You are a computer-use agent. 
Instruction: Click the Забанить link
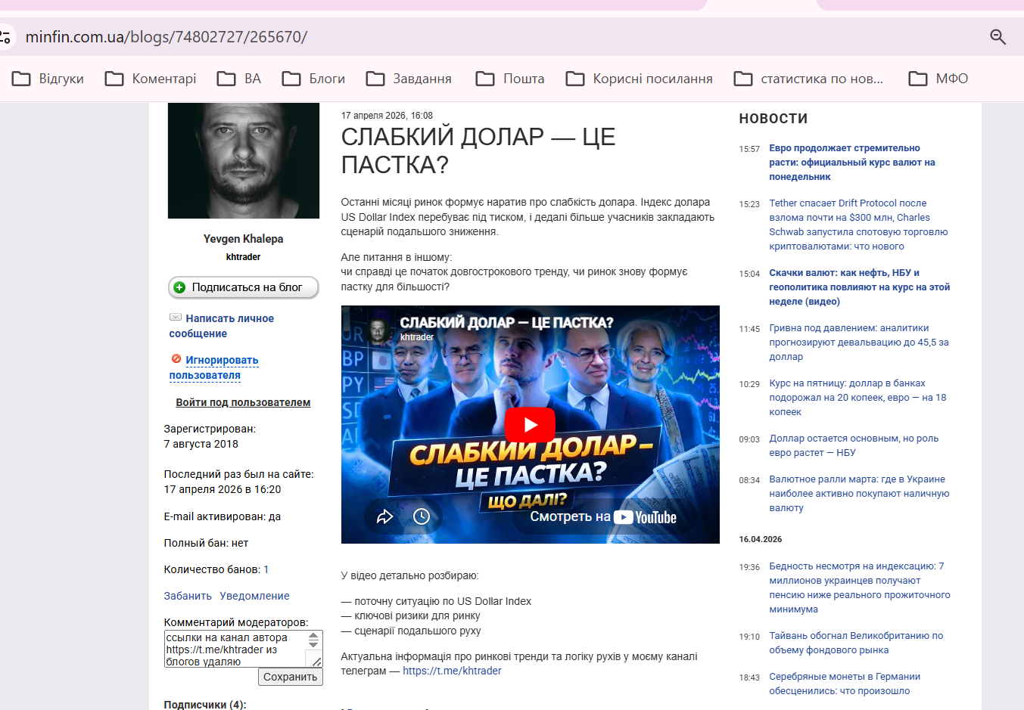coord(188,596)
